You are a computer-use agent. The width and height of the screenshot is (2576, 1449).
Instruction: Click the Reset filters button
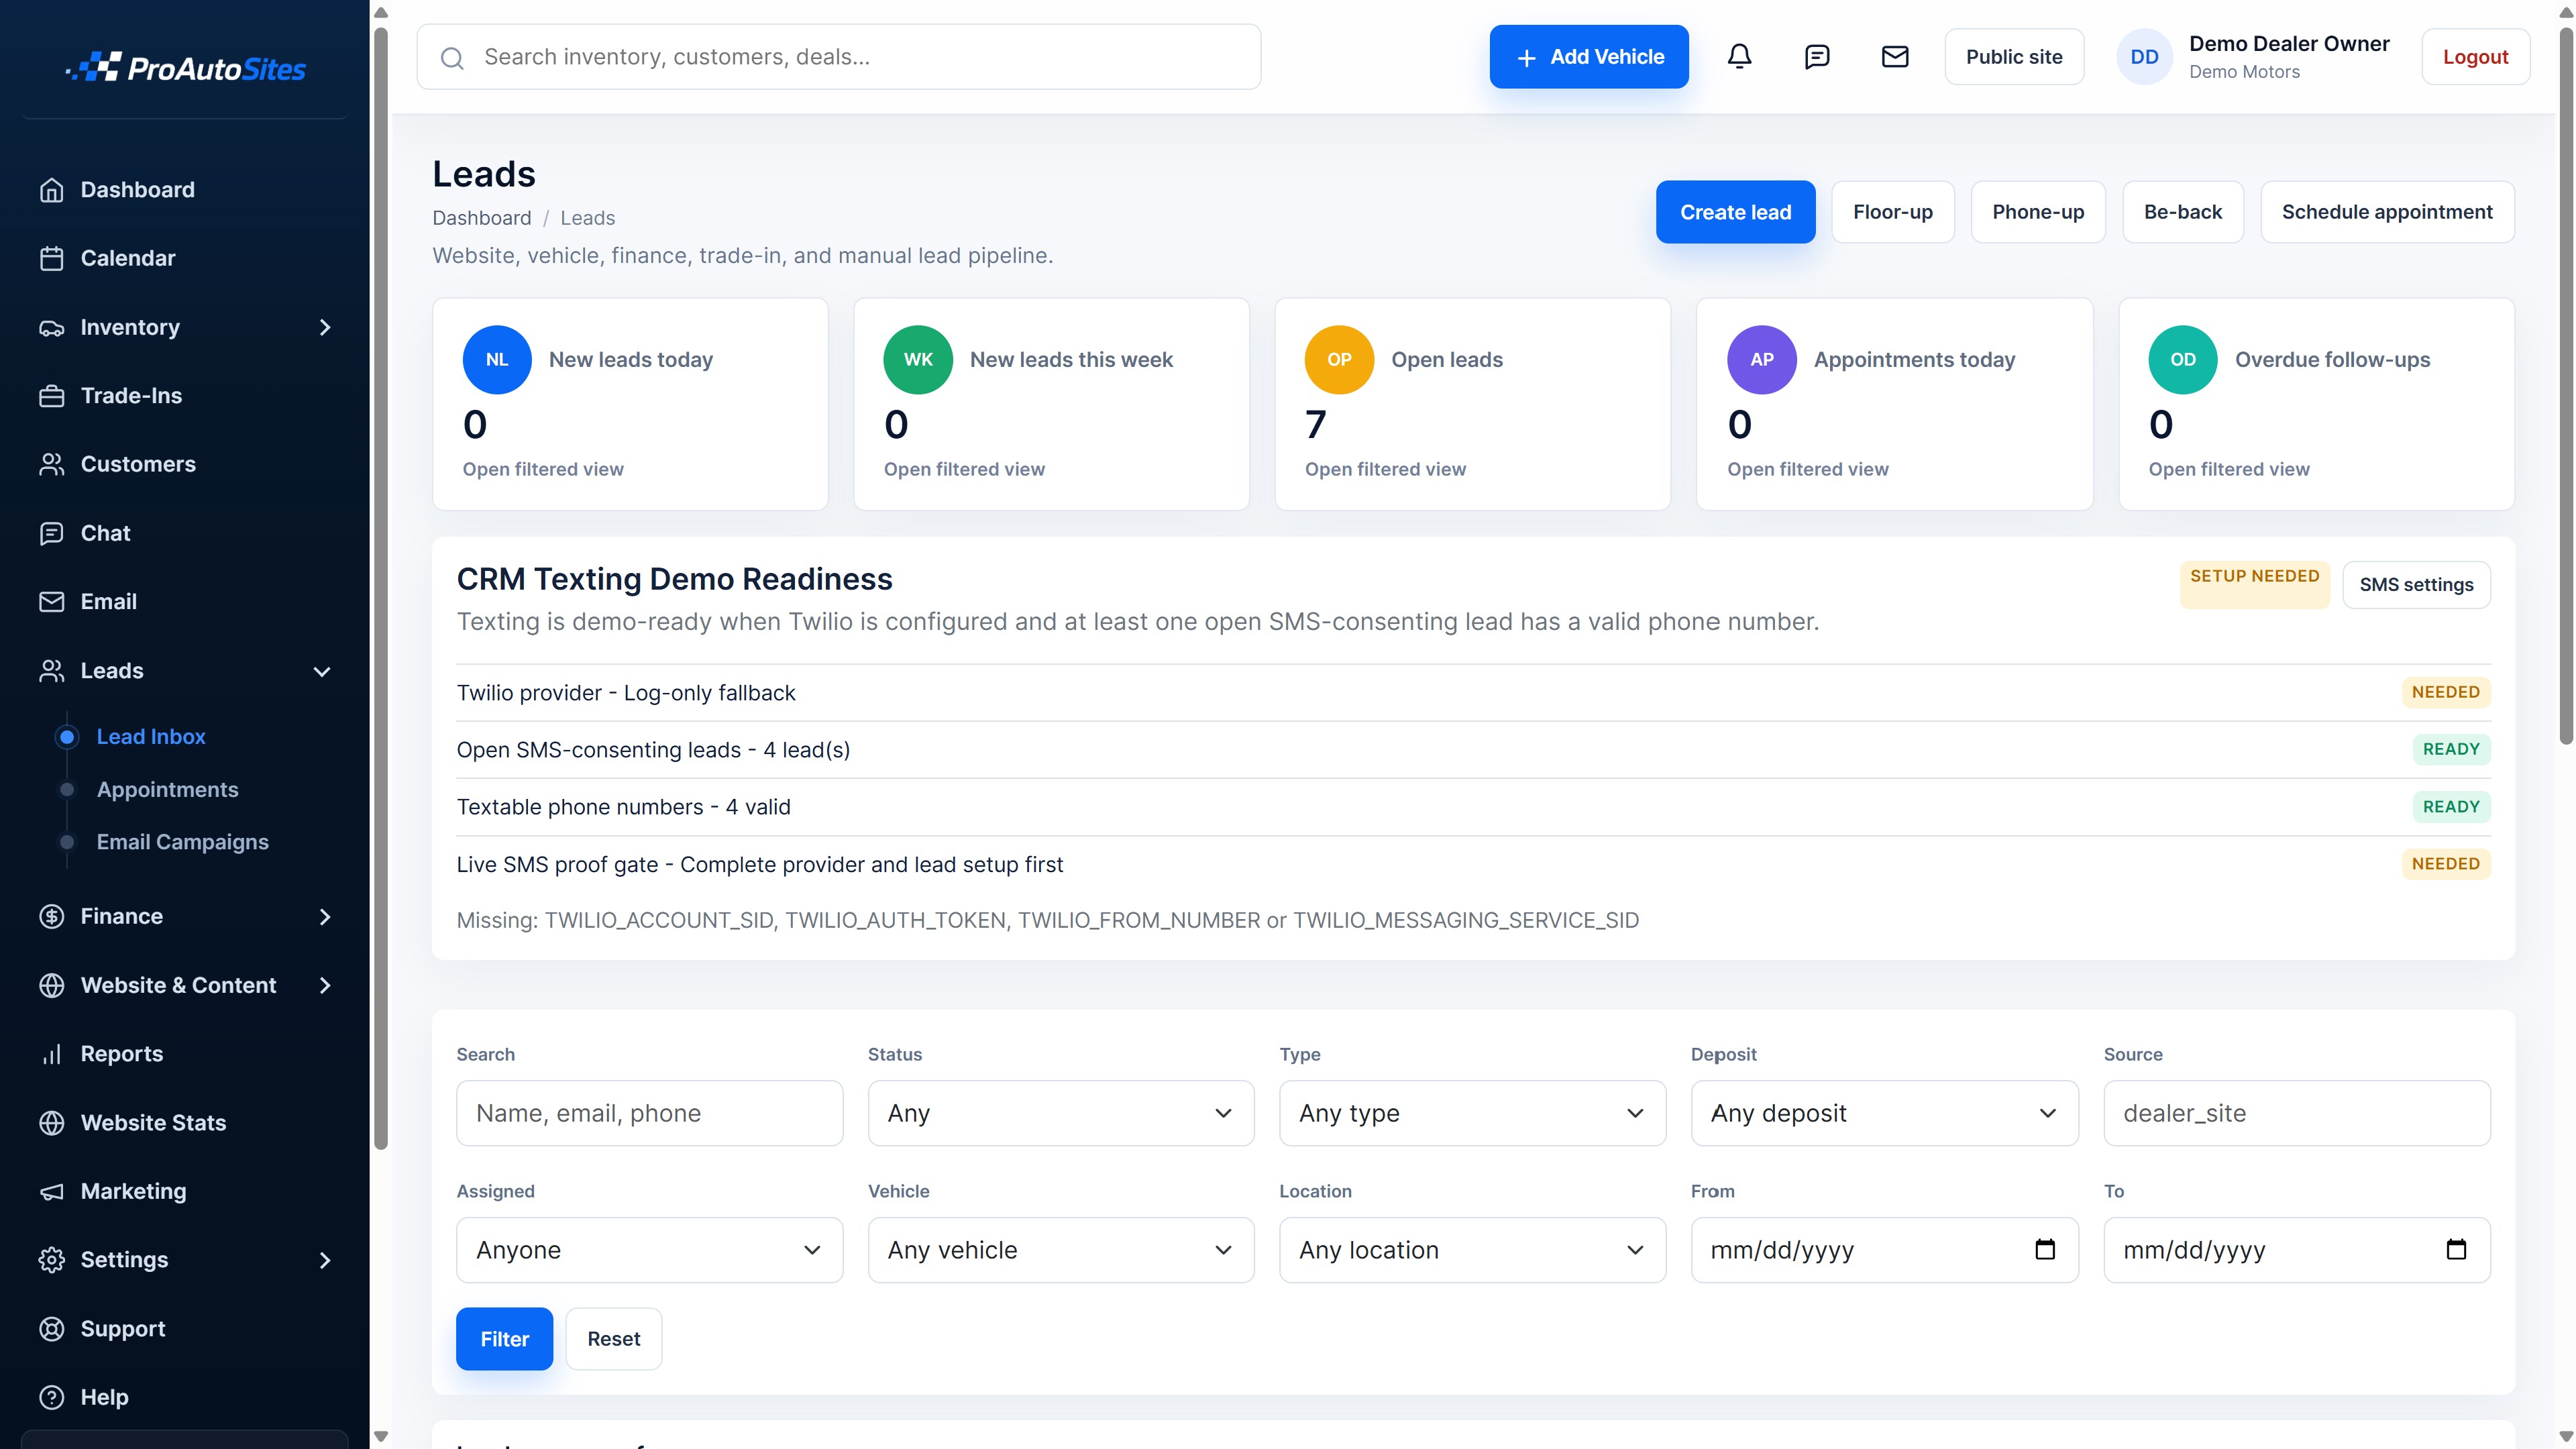613,1339
